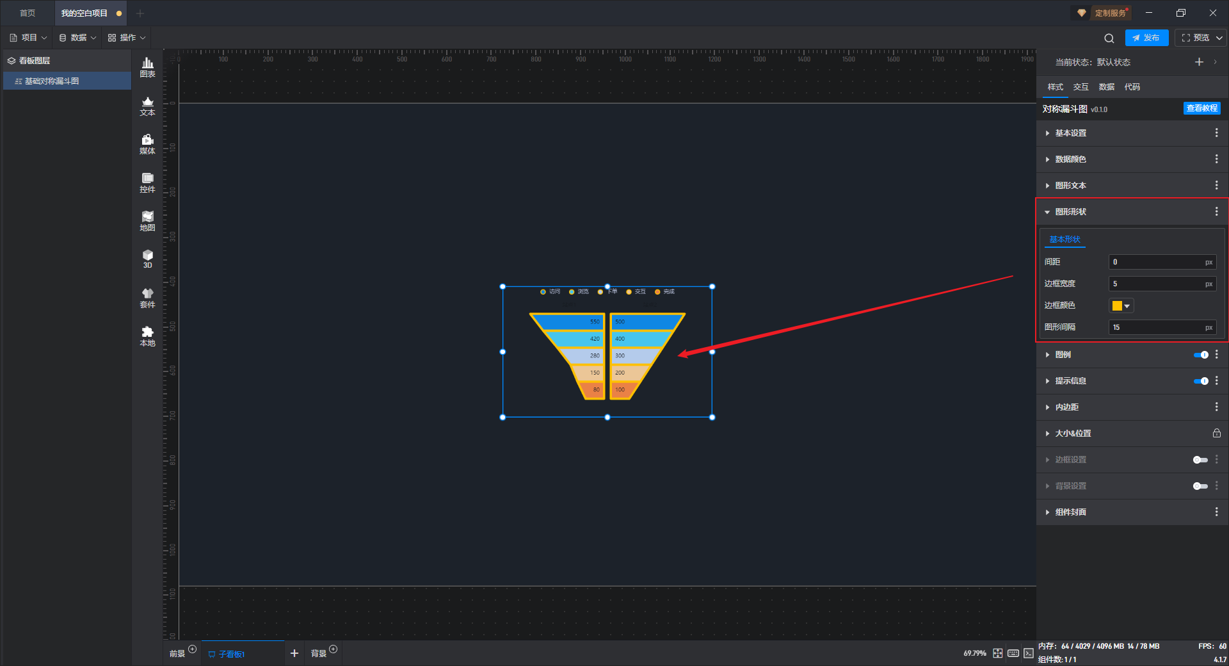
Task: Open more options for 基本设置
Action: pos(1216,133)
